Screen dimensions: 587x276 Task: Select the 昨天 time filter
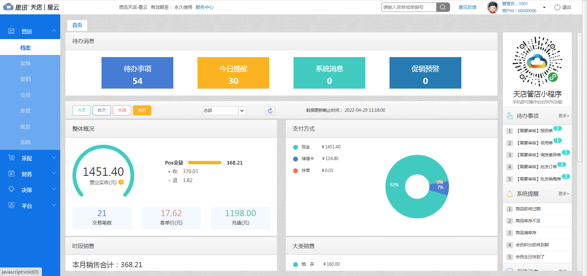102,110
